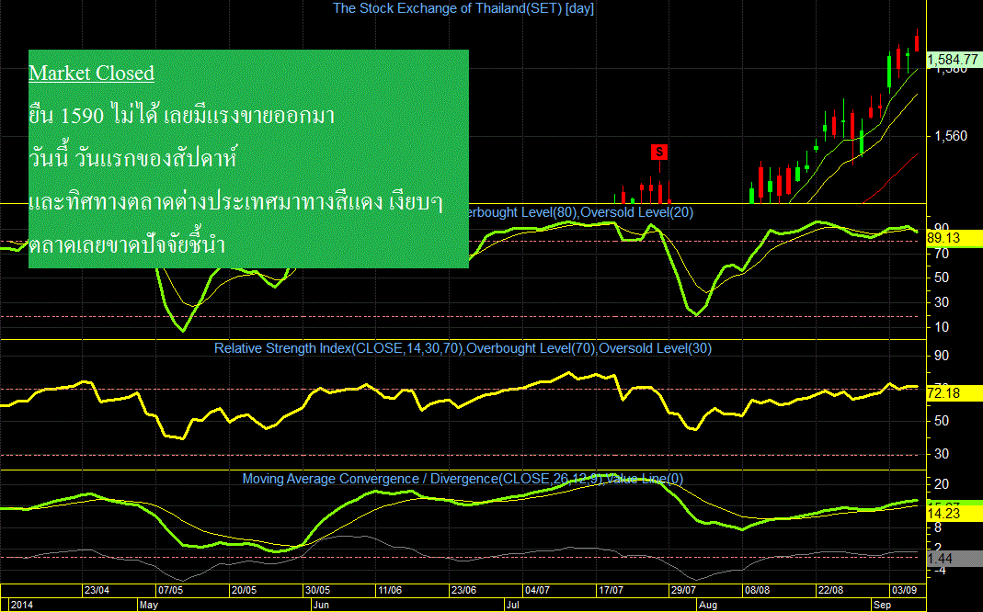Click the 20/05 date on the time axis

coord(244,590)
